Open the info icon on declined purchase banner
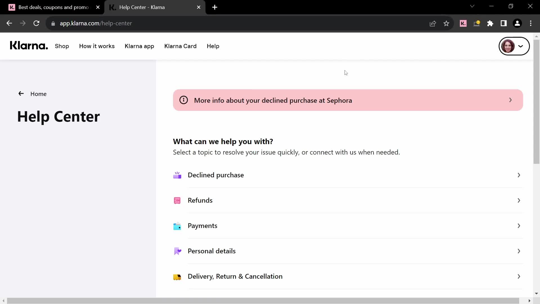 click(x=184, y=99)
